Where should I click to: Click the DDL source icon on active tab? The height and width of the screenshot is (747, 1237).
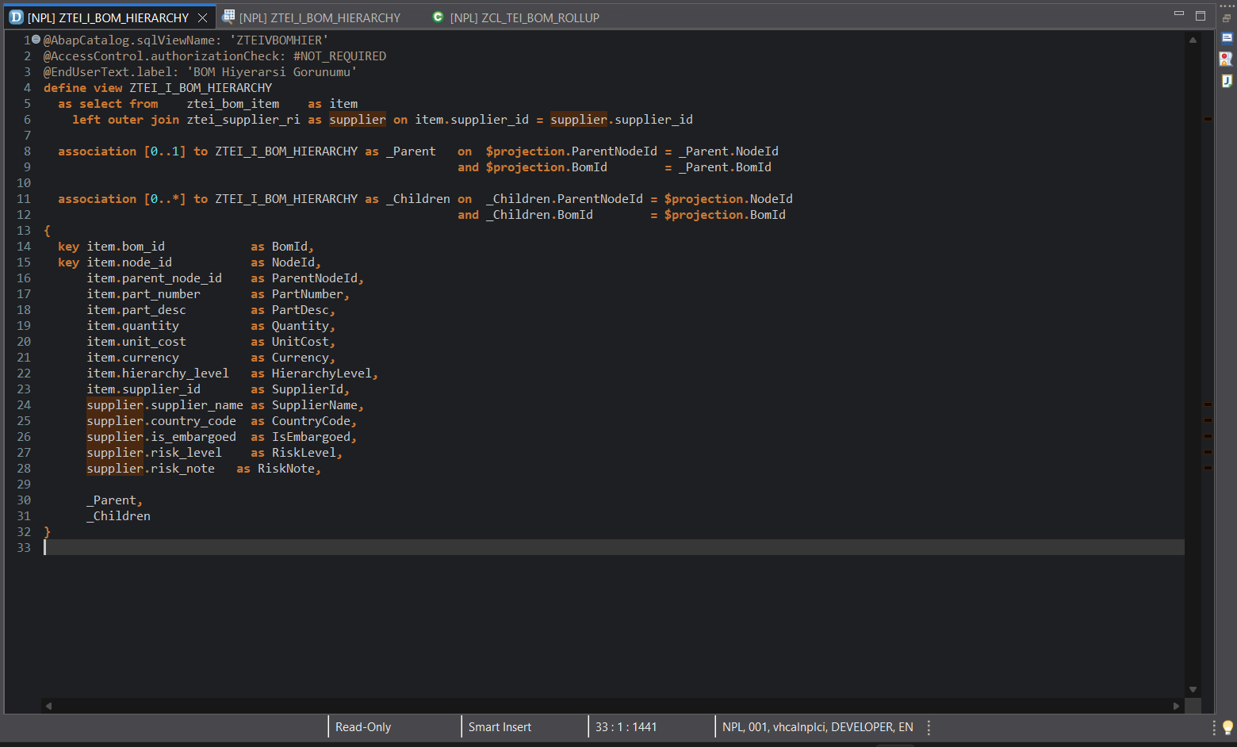point(16,17)
